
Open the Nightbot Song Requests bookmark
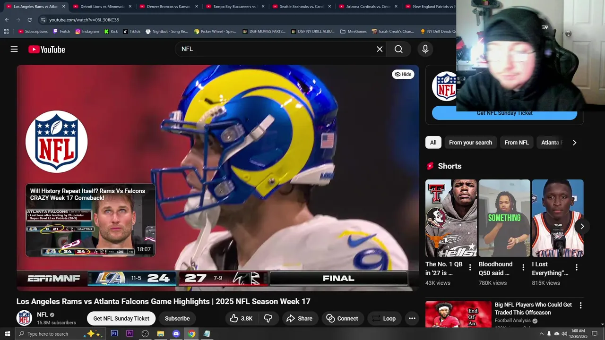167,31
